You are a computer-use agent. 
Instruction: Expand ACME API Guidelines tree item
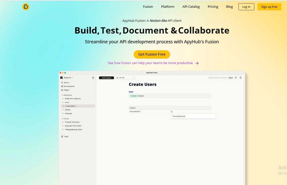(x=63, y=99)
